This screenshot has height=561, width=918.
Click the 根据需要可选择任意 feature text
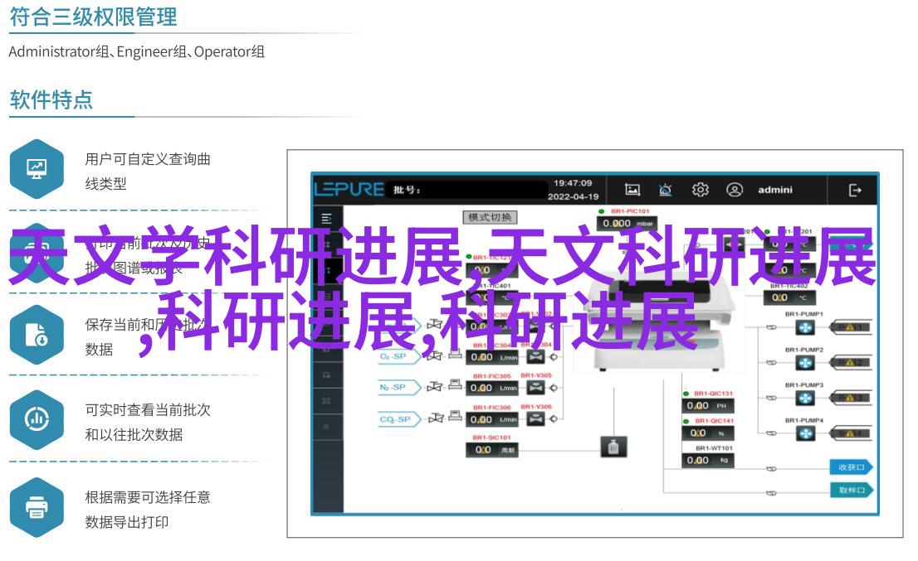click(148, 497)
